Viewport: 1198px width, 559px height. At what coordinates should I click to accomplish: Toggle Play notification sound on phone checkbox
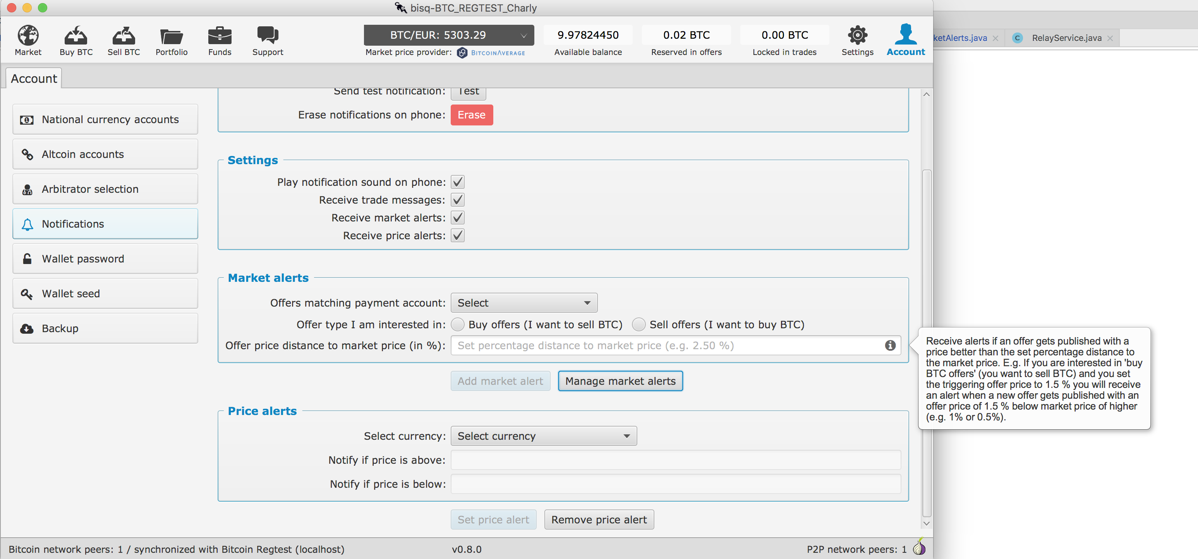point(458,182)
